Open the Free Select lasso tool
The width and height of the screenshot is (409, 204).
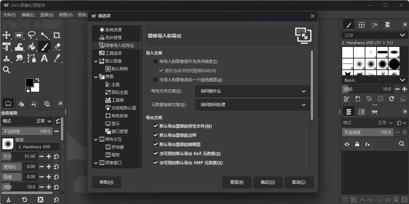31,35
